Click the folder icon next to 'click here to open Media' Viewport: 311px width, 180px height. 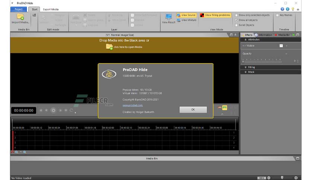(x=109, y=47)
